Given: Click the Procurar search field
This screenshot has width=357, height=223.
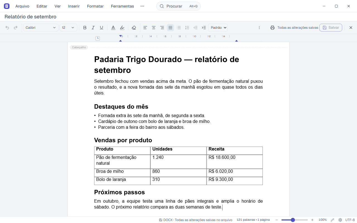Looking at the screenshot, I should (178, 6).
